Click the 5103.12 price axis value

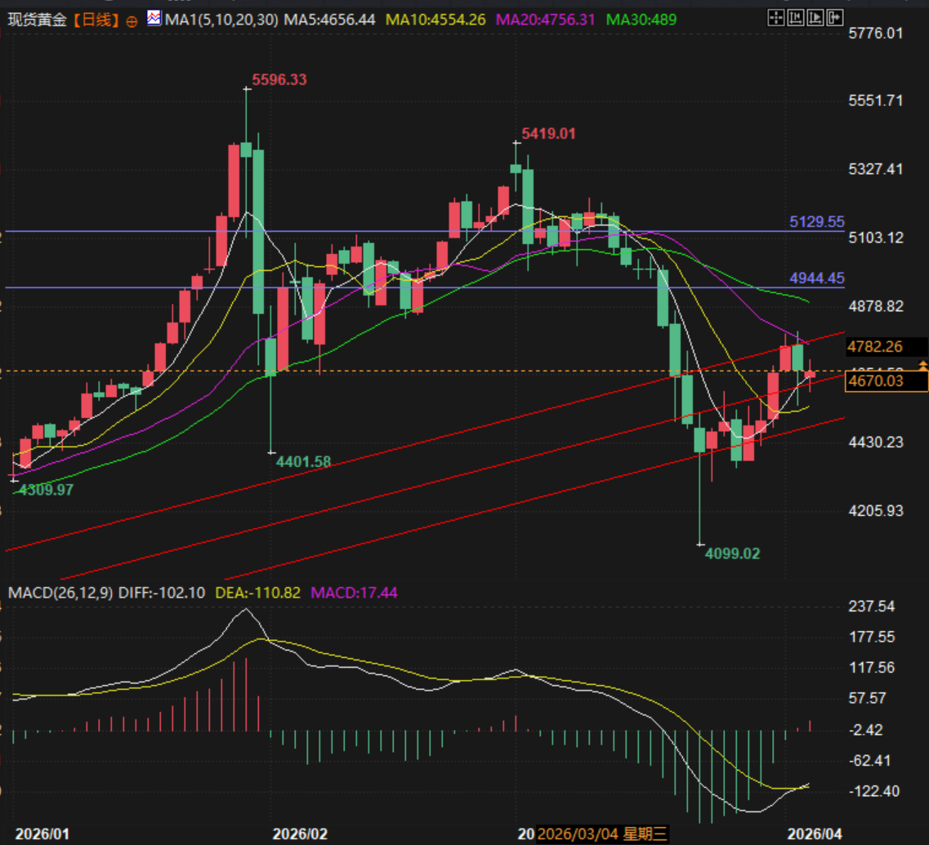pyautogui.click(x=876, y=238)
